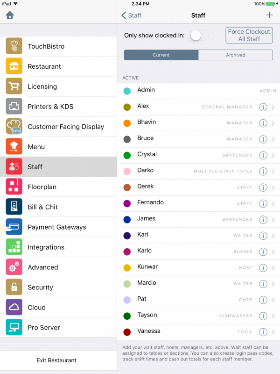The width and height of the screenshot is (280, 374).
Task: Show info icon for Crystal
Action: point(263,155)
